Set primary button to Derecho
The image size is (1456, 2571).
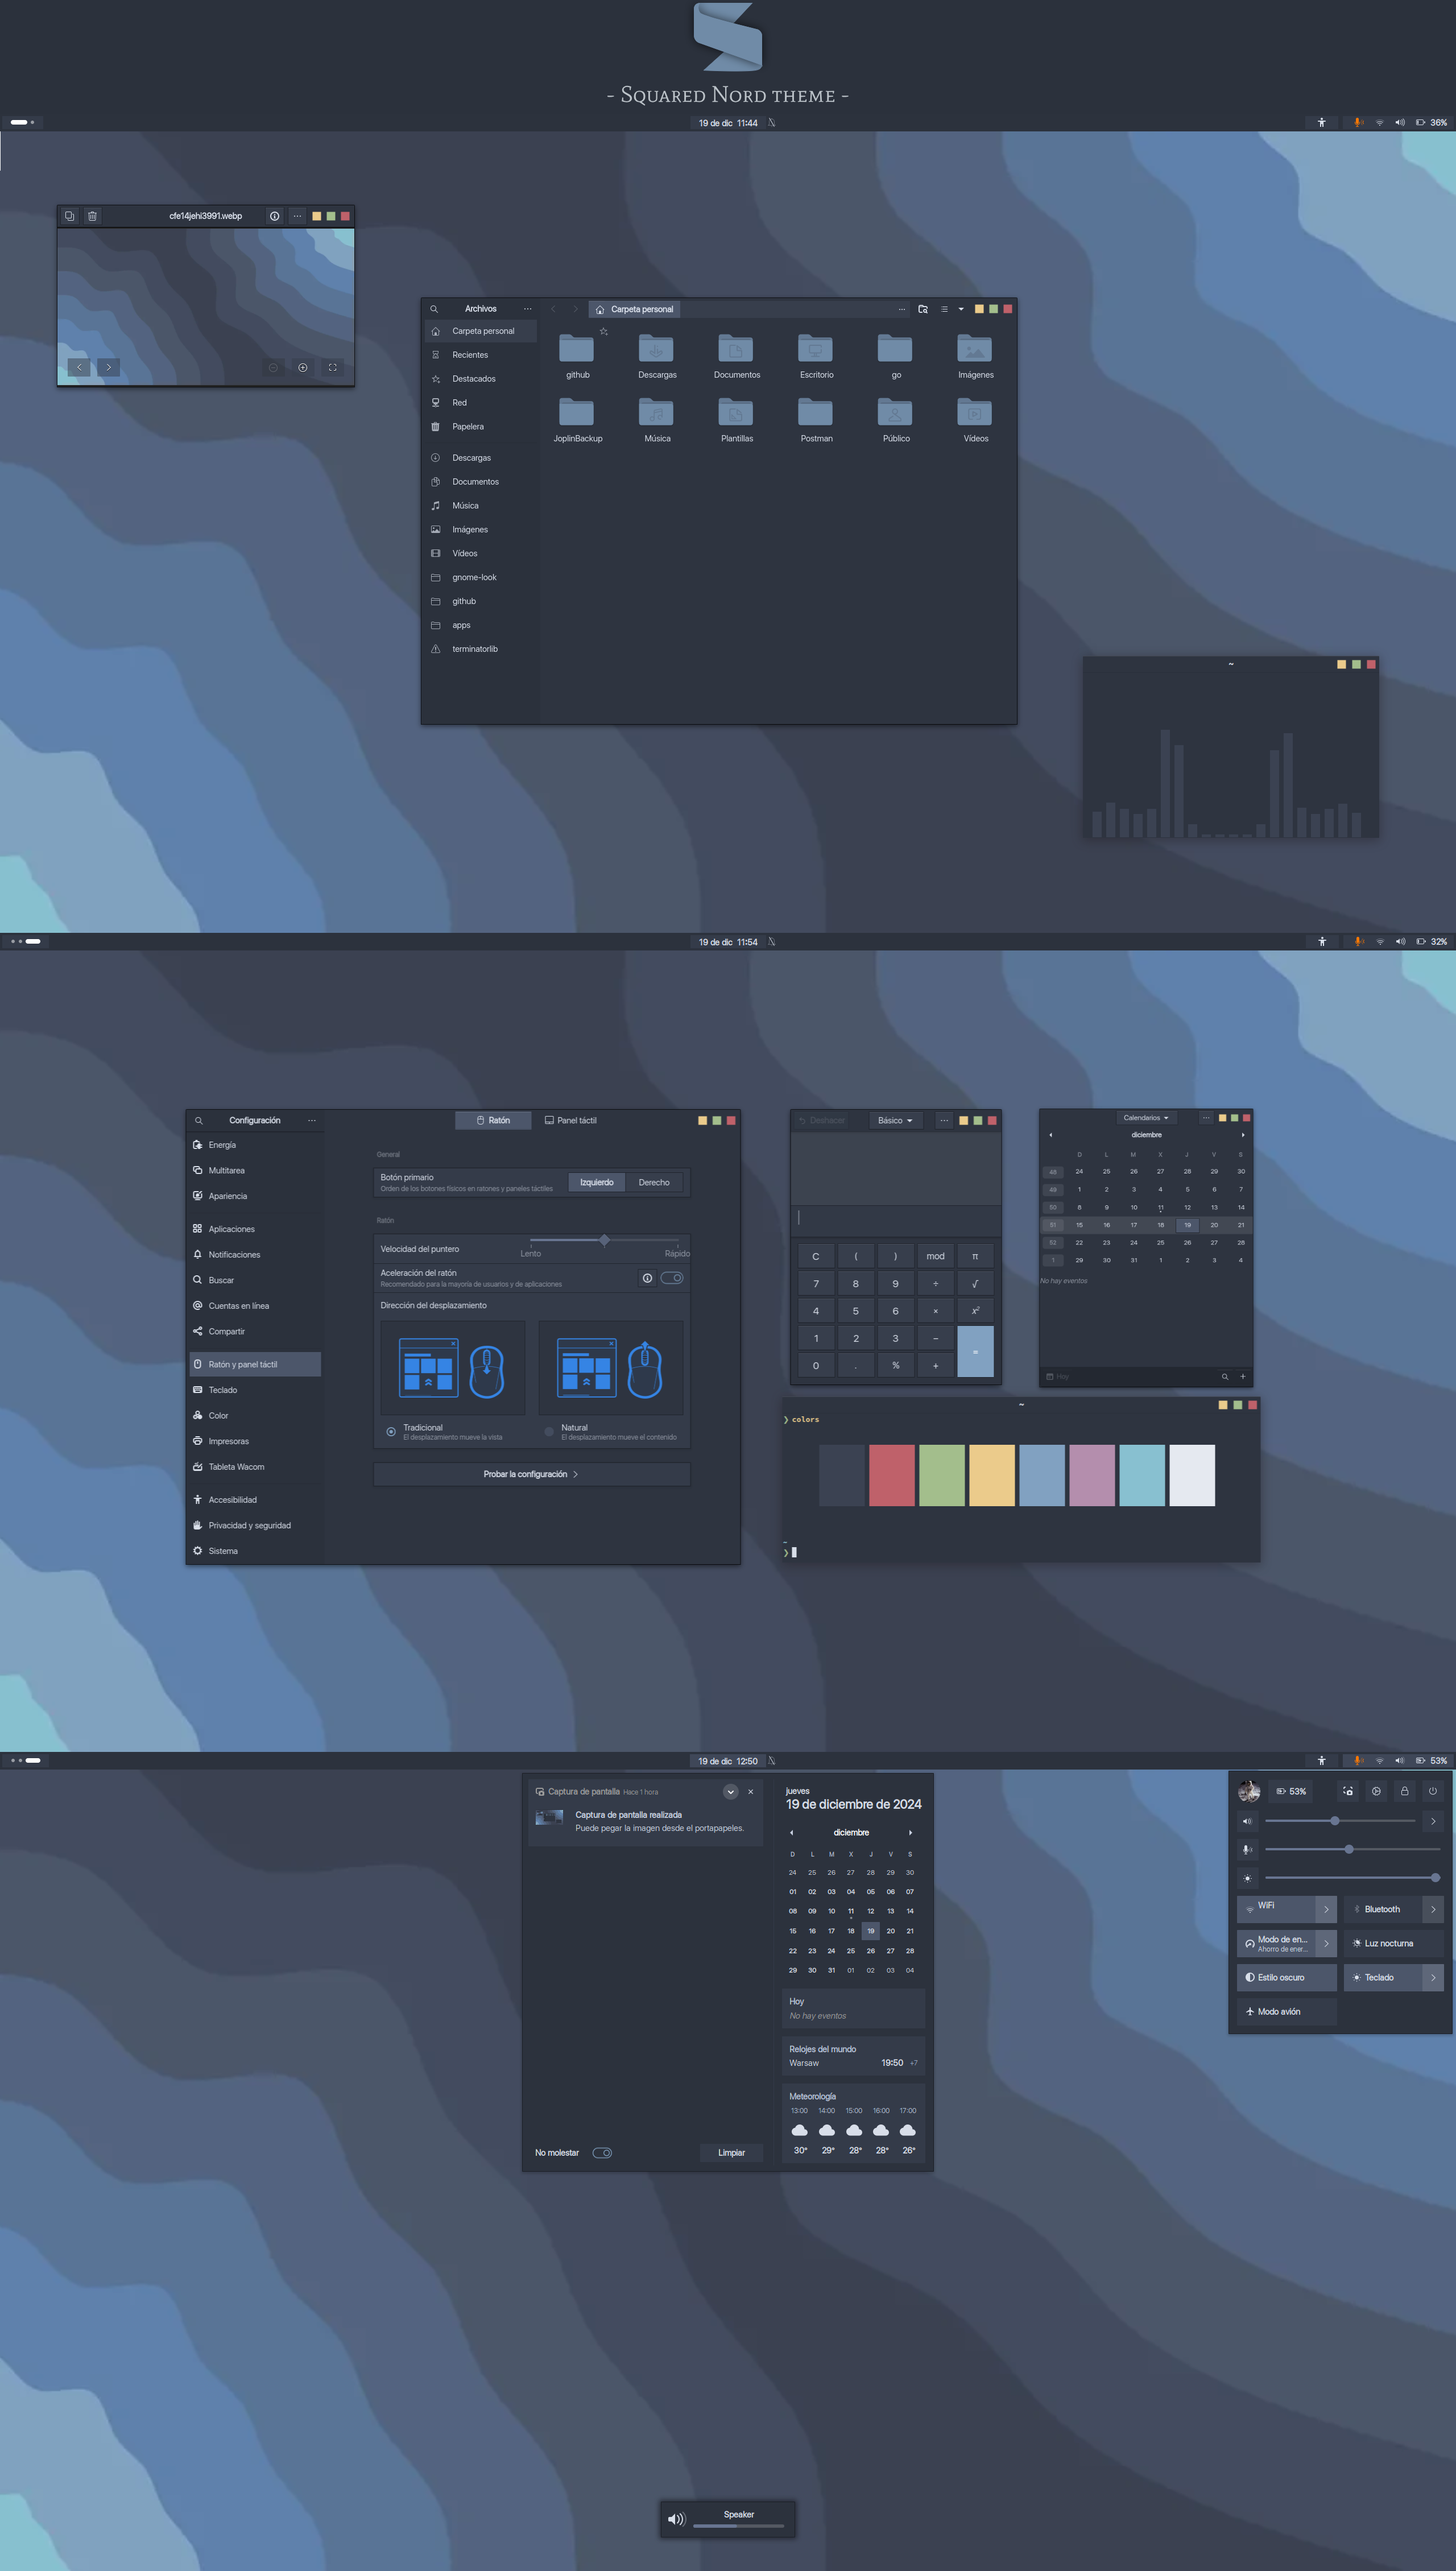click(654, 1183)
